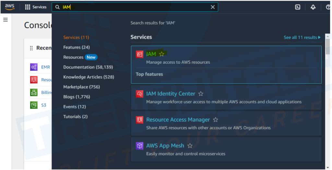
Task: Open the AWS App Mesh link
Action: coord(165,146)
